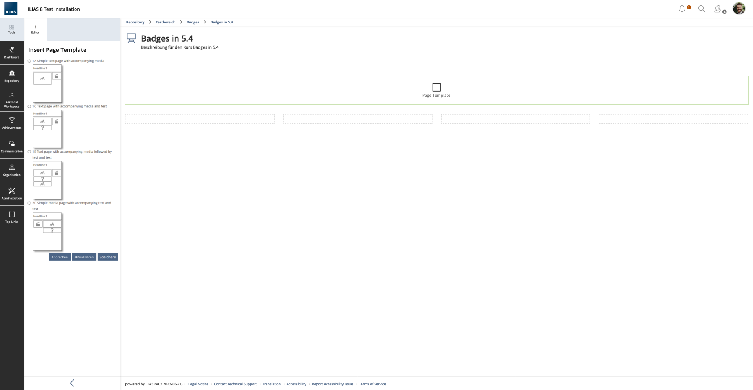Open Personal Workspace in the sidebar

(x=12, y=100)
